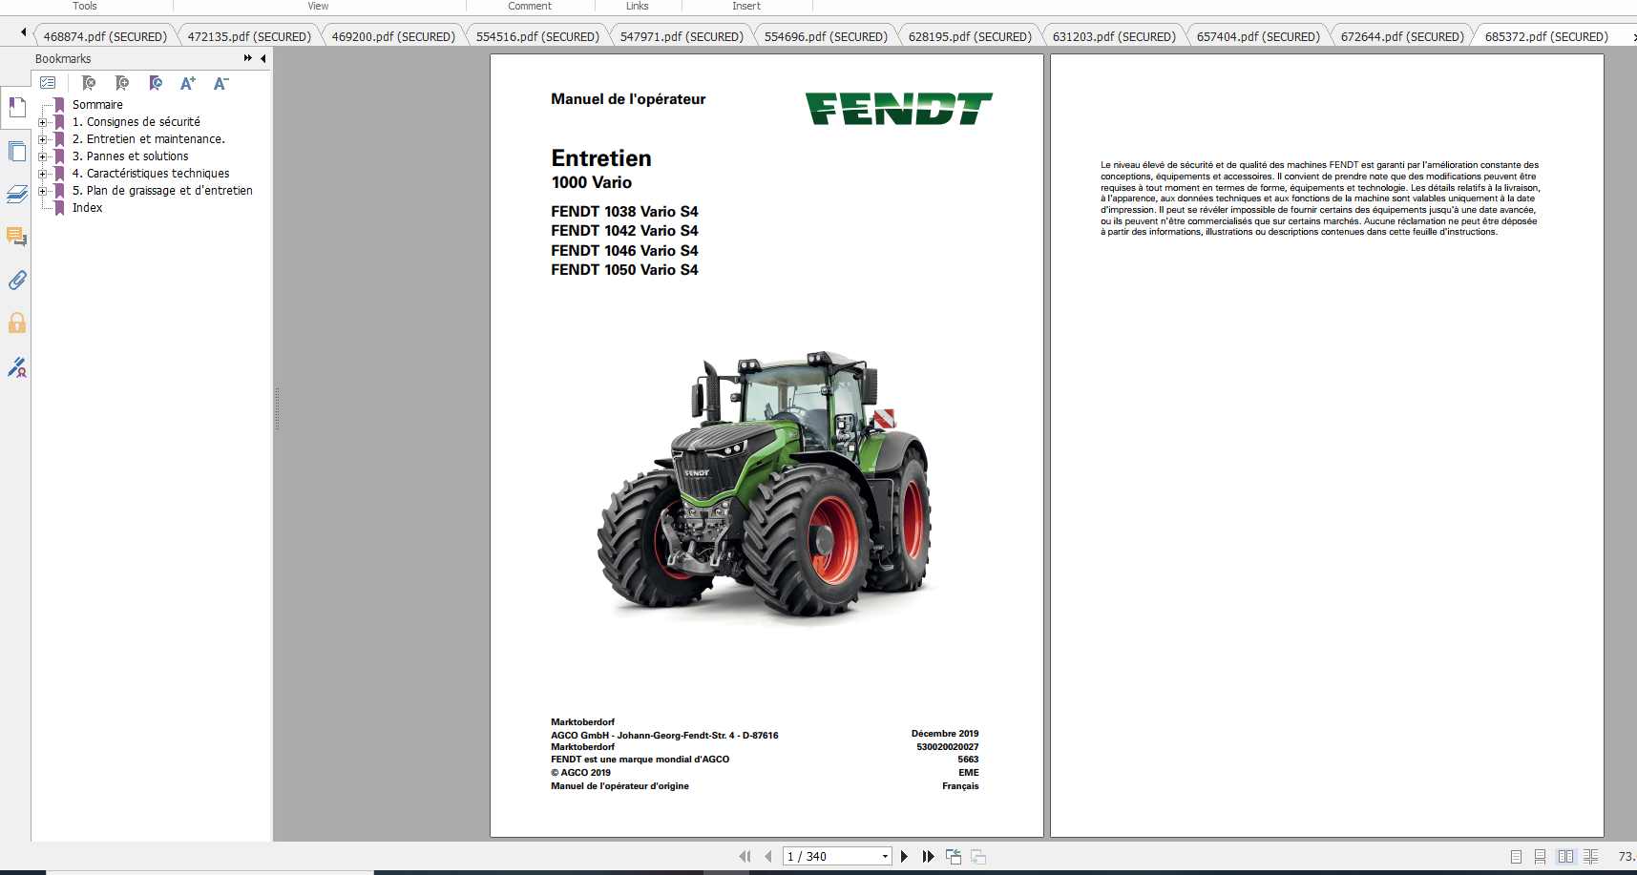Expand the 4. Caractéristiques techniques bookmark
This screenshot has height=875, width=1637.
[42, 174]
